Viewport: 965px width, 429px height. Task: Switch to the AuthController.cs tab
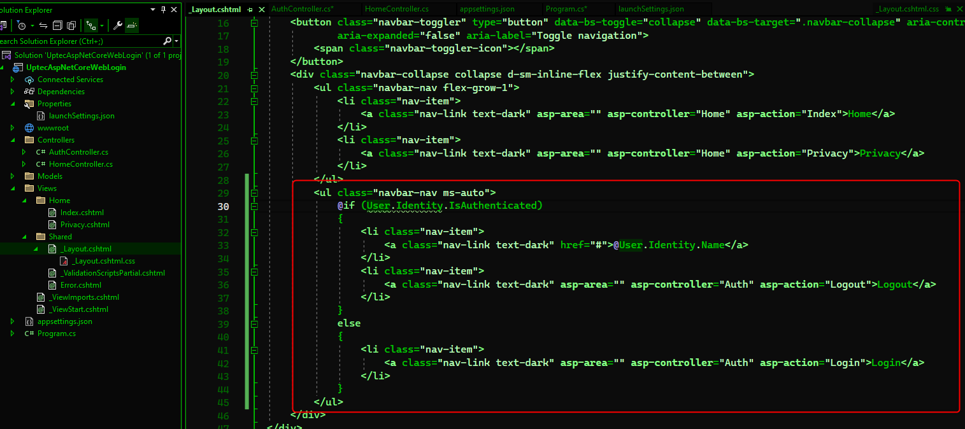301,9
